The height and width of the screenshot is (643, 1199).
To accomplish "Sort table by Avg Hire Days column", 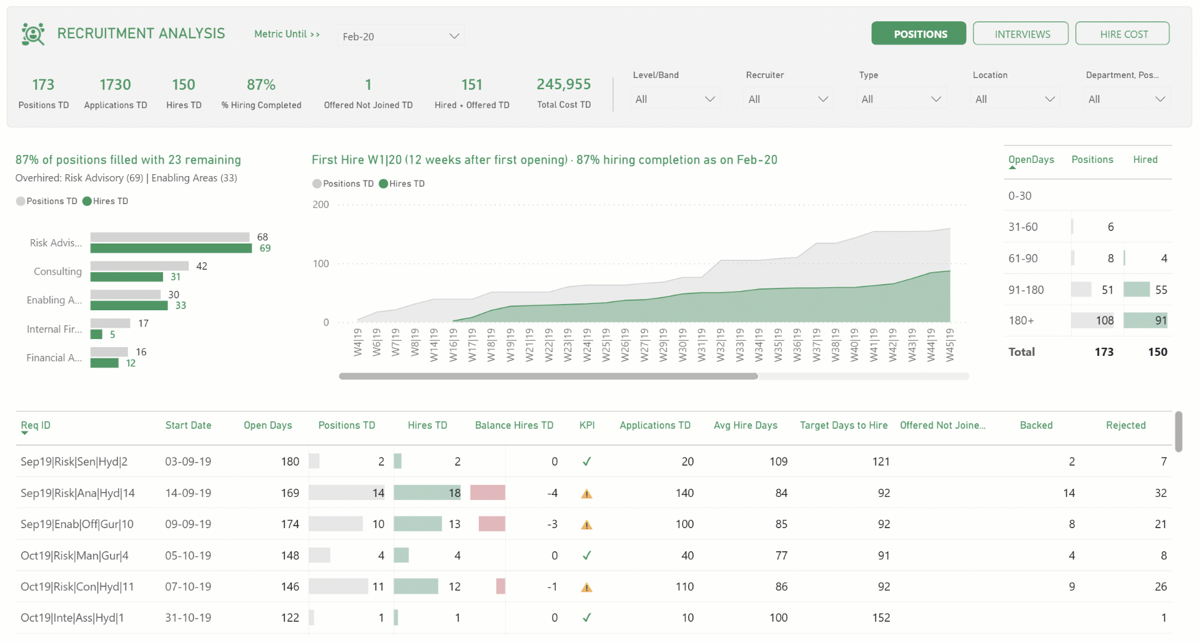I will coord(746,425).
